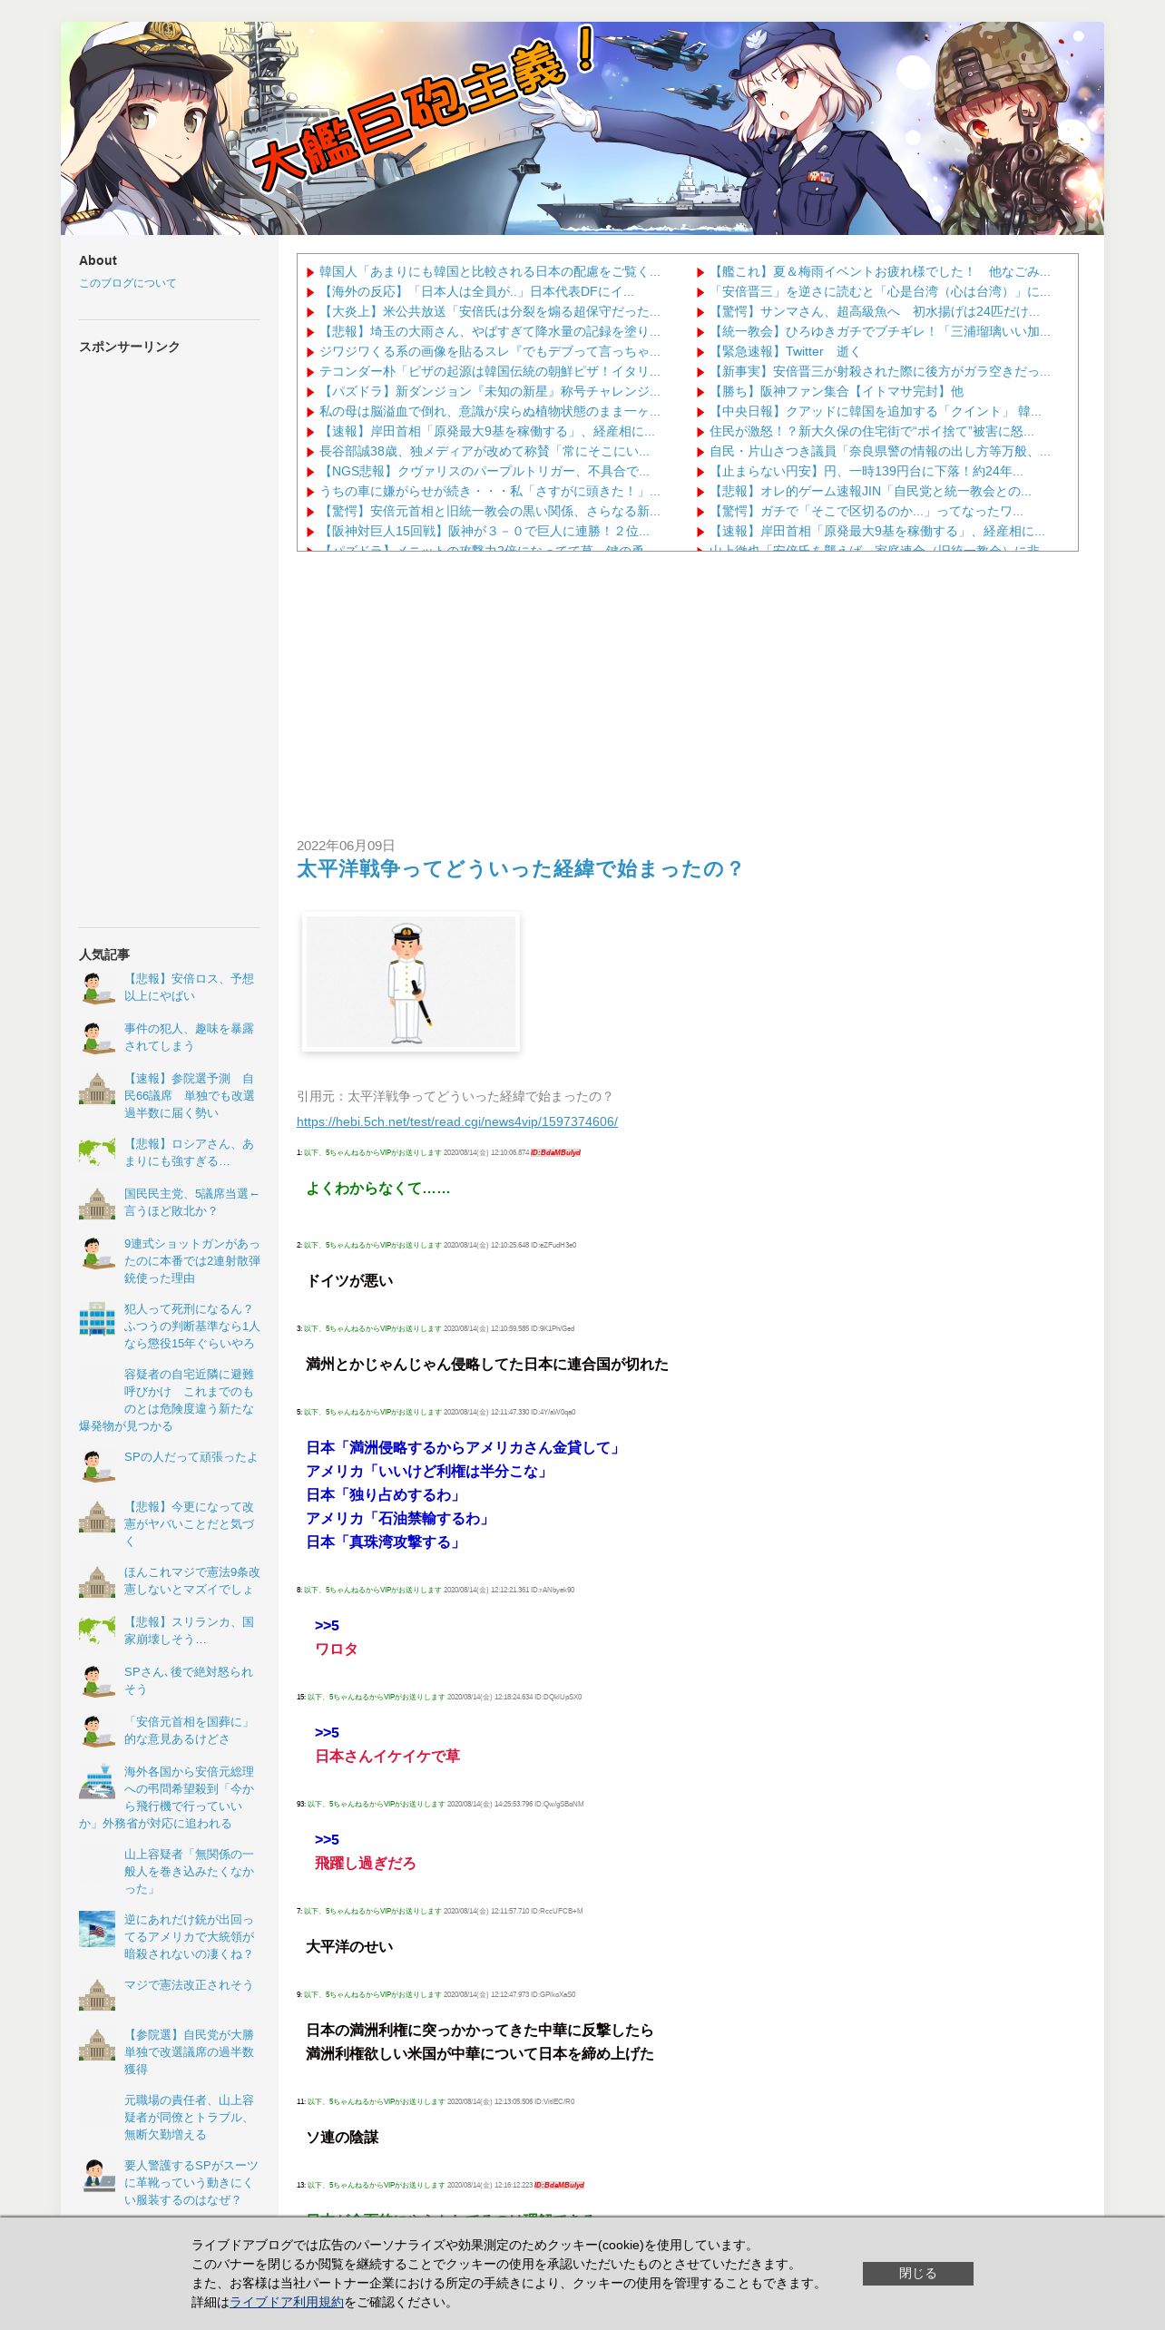Screen dimensions: 1165x2330
Task: Open headline 【海外の反応】「日本人は全員が..」
Action: click(x=476, y=292)
